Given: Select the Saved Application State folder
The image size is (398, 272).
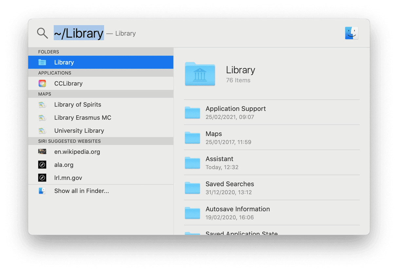Looking at the screenshot, I should [x=241, y=233].
